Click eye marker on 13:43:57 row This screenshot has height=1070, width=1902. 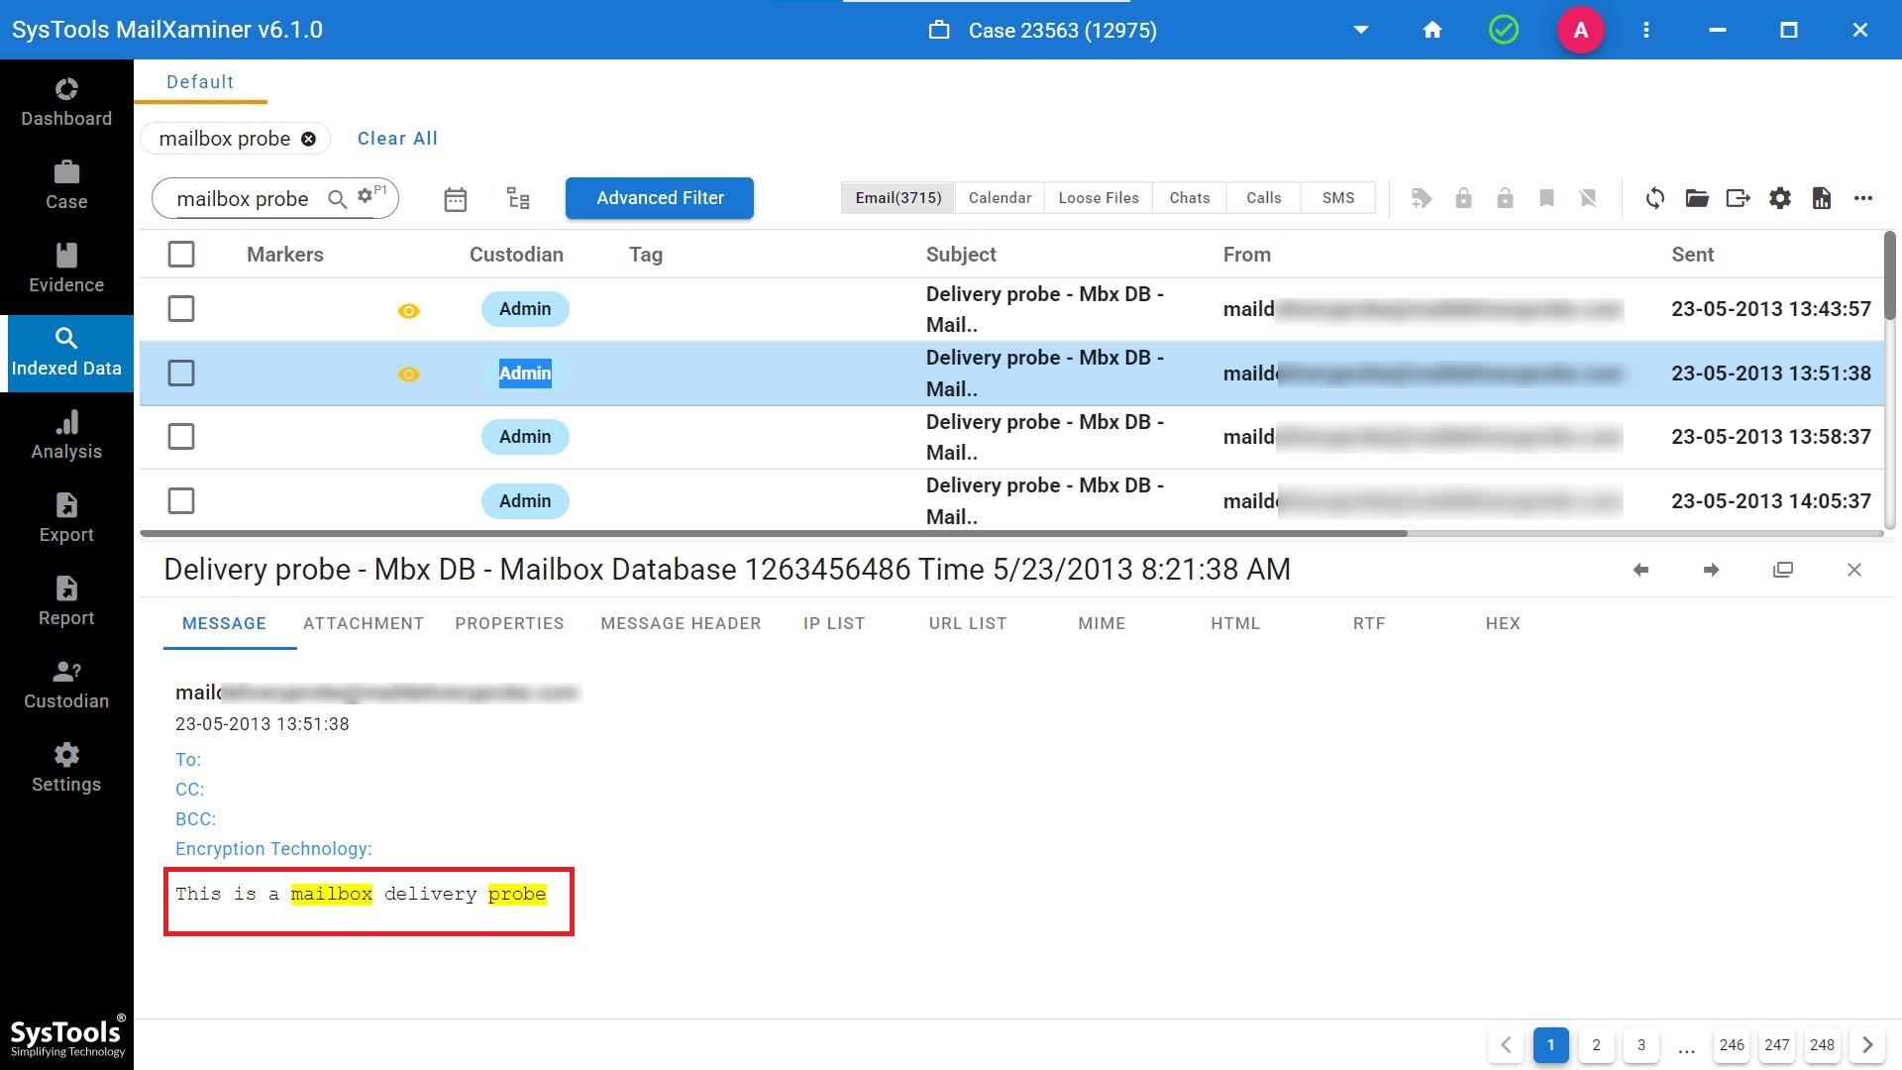[408, 311]
